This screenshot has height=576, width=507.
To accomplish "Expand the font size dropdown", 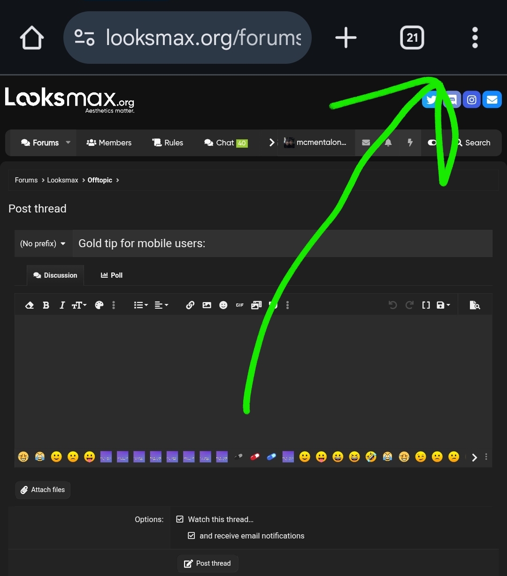I will pyautogui.click(x=79, y=305).
